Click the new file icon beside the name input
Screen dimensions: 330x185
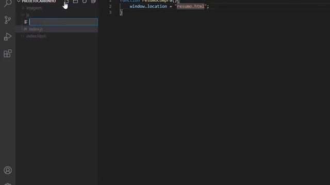click(26, 22)
